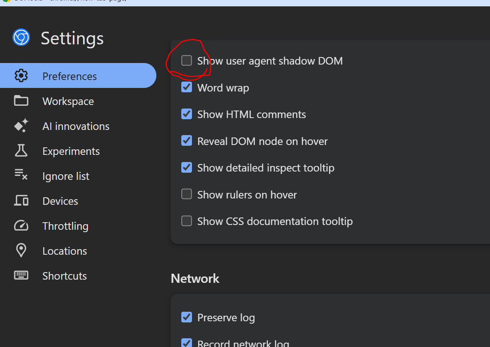Toggle the Record network log checkbox

(186, 343)
